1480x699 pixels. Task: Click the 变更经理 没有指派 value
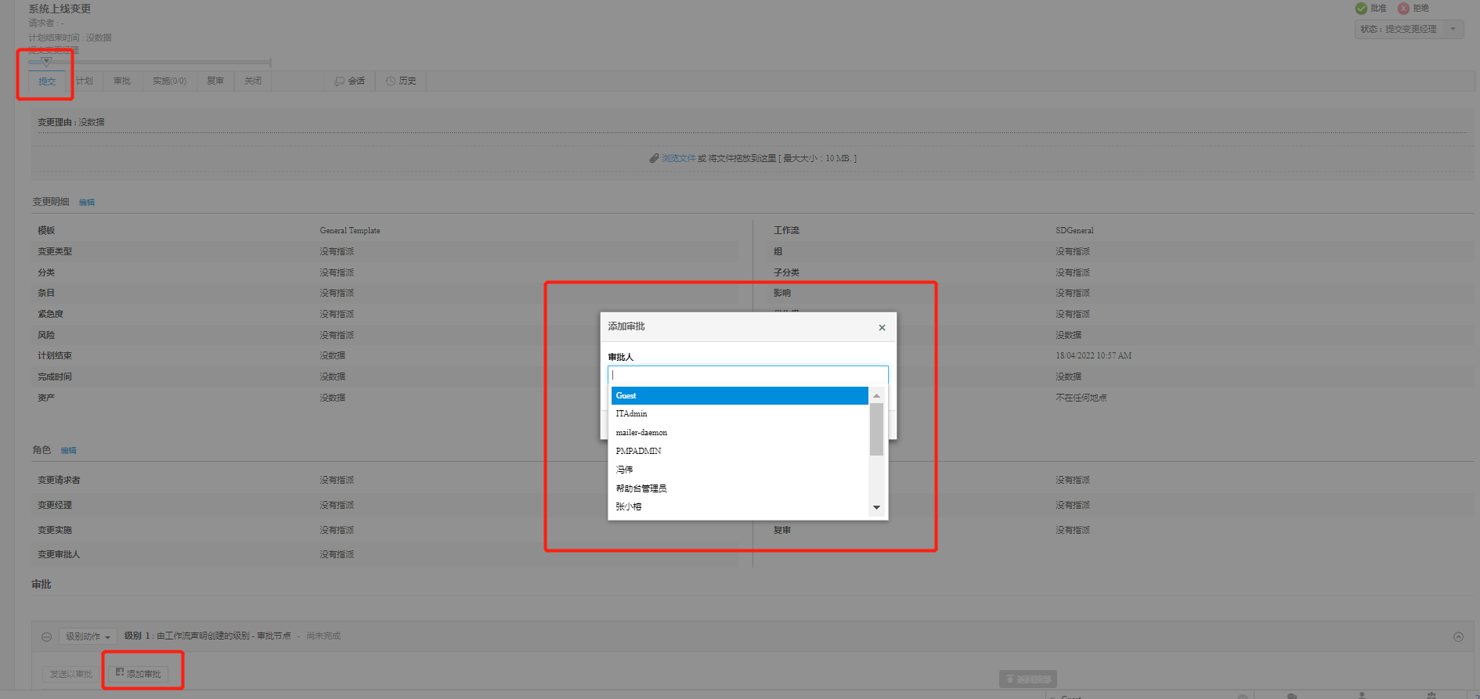coord(337,506)
